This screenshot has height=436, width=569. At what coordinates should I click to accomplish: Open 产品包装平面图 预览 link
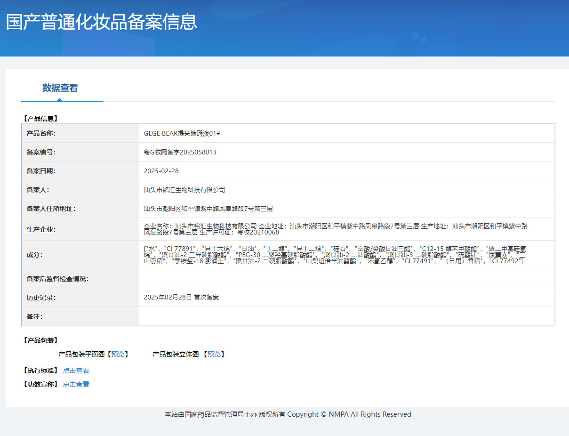pos(118,354)
